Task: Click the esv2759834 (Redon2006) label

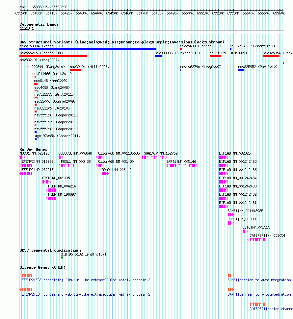Action: coord(41,46)
